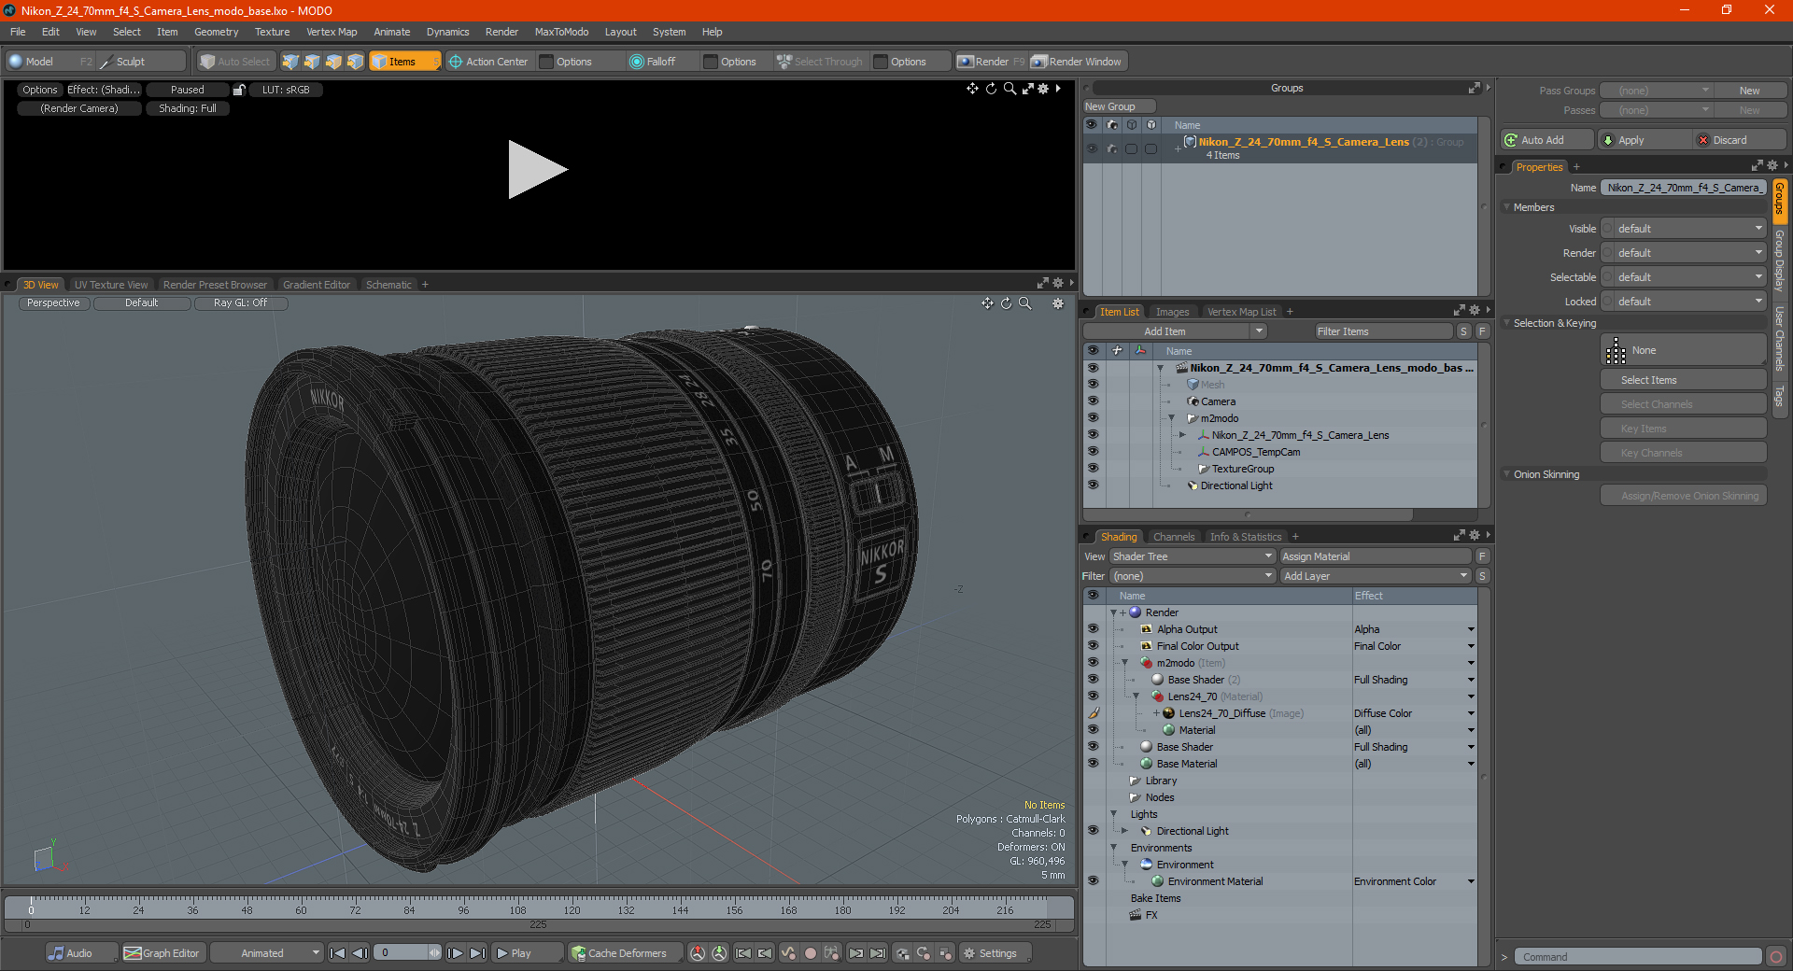This screenshot has width=1793, height=971.
Task: Toggle visibility of TextureGroup item
Action: pyautogui.click(x=1093, y=469)
